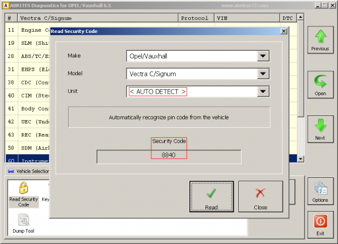The height and width of the screenshot is (244, 338).
Task: Expand the Model dropdown arrow
Action: coord(263,74)
